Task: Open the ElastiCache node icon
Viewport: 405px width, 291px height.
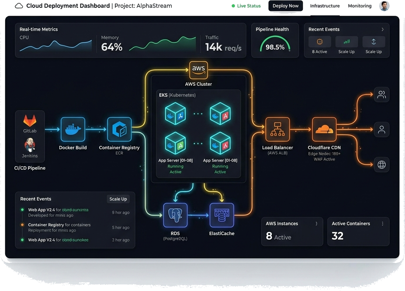Action: tap(222, 215)
